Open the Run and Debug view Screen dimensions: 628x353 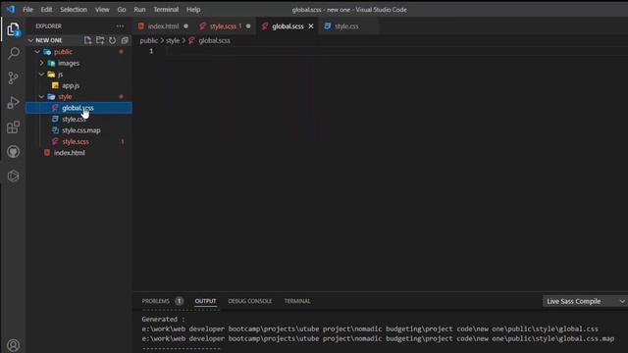pos(13,102)
